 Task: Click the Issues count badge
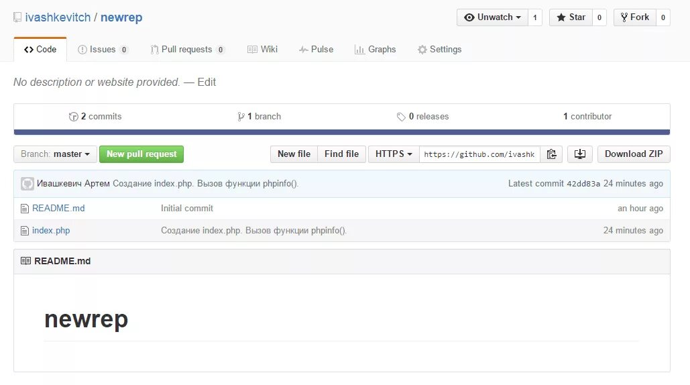point(123,50)
